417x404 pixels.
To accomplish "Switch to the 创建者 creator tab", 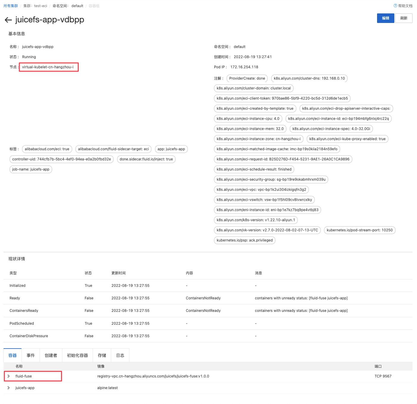I will (x=51, y=355).
